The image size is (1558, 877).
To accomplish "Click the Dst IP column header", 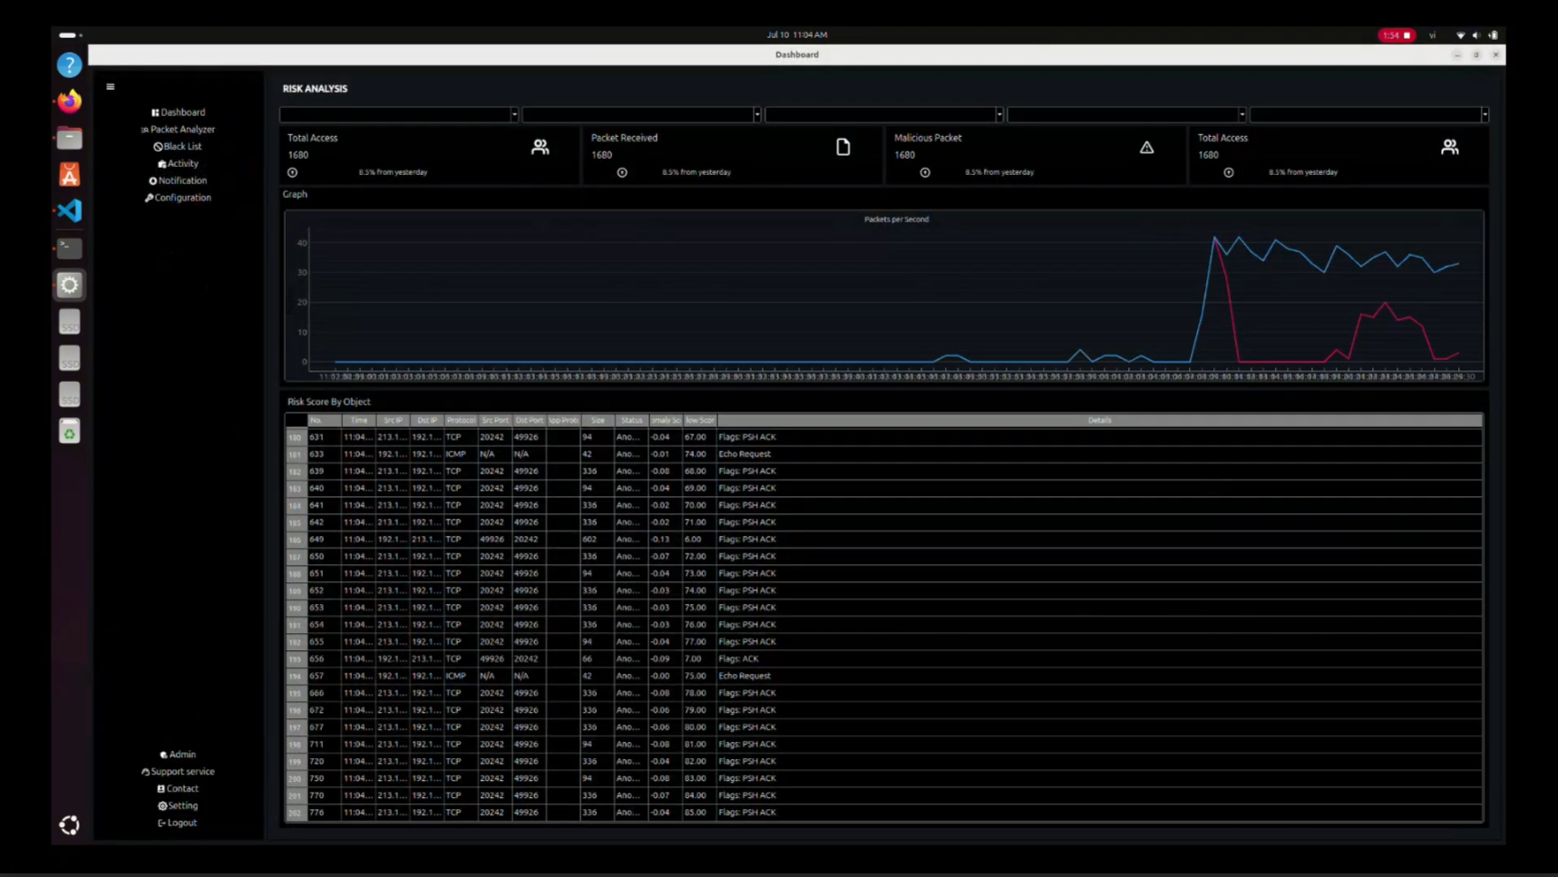I will tap(427, 421).
